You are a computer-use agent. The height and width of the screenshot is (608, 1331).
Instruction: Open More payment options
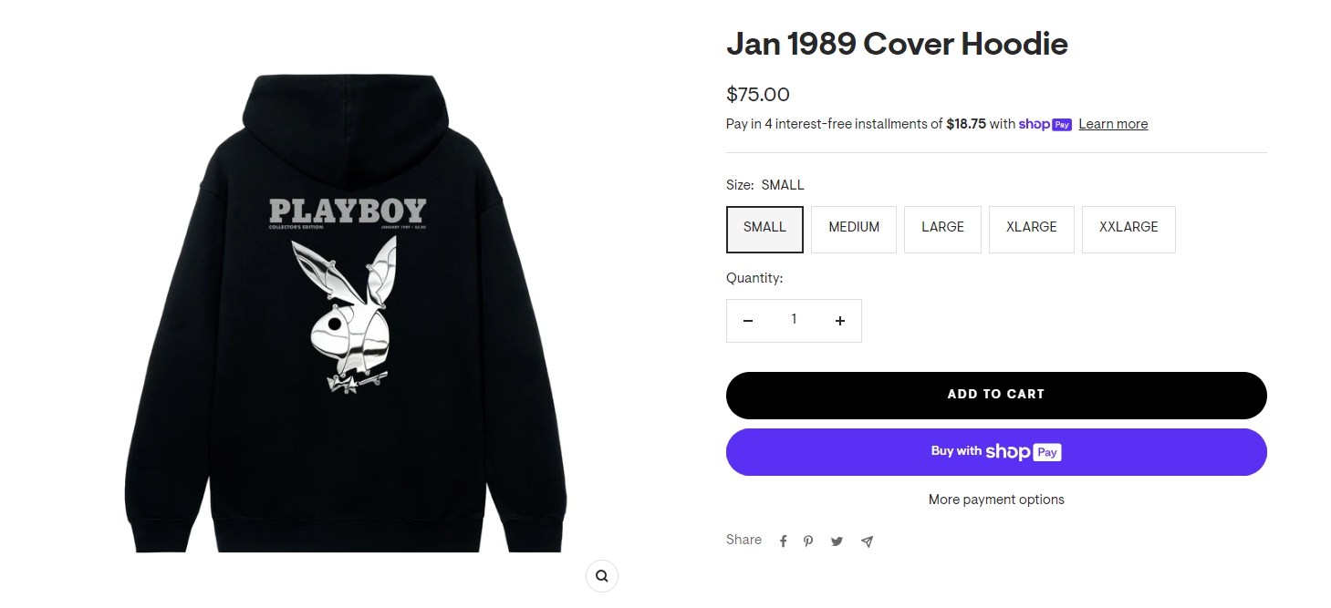tap(996, 500)
